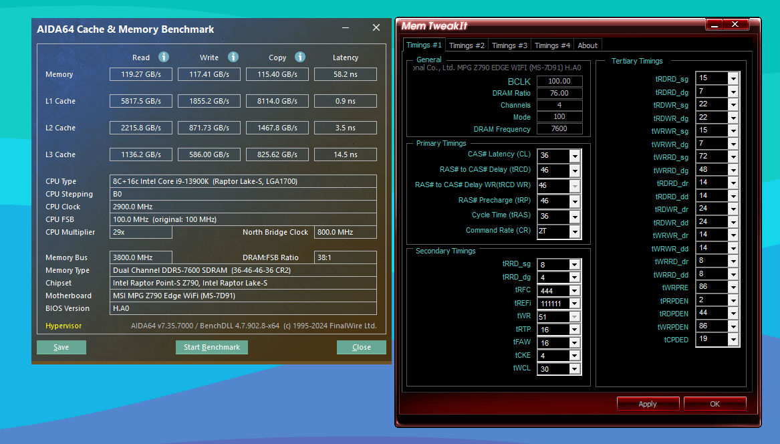
Task: Expand the tRRD_sg dropdown
Action: (x=575, y=265)
